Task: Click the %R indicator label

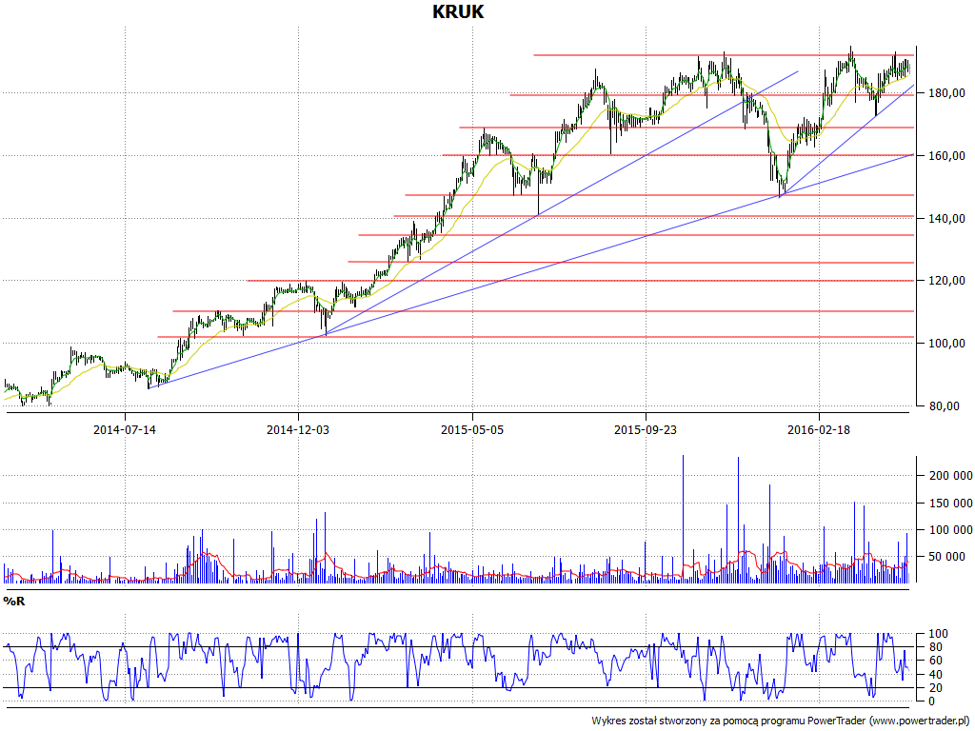Action: pos(13,602)
